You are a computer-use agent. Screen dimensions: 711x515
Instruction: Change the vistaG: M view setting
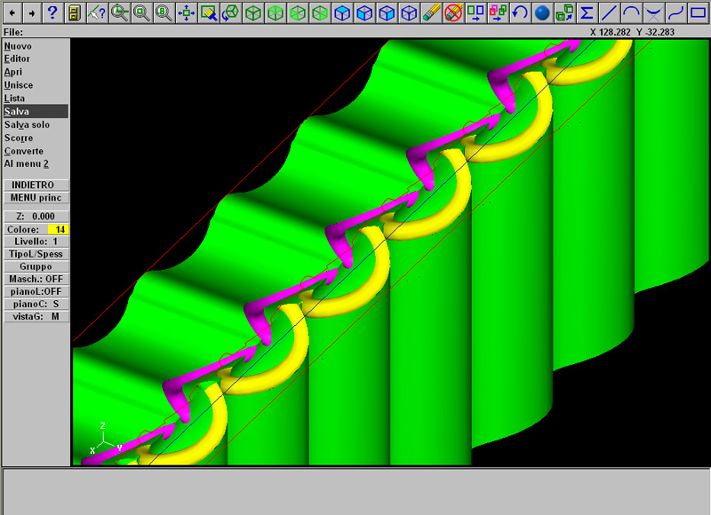pyautogui.click(x=36, y=317)
